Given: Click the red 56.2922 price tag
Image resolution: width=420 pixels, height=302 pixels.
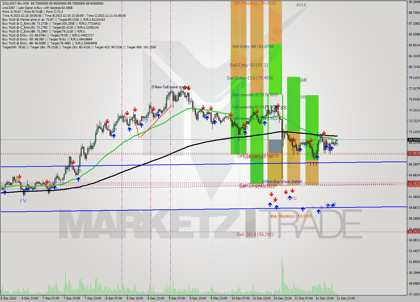Looking at the screenshot, I should [x=414, y=232].
